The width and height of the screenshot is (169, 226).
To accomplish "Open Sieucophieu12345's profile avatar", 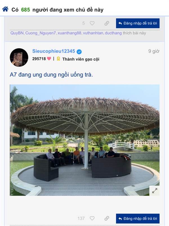I will coord(19,57).
